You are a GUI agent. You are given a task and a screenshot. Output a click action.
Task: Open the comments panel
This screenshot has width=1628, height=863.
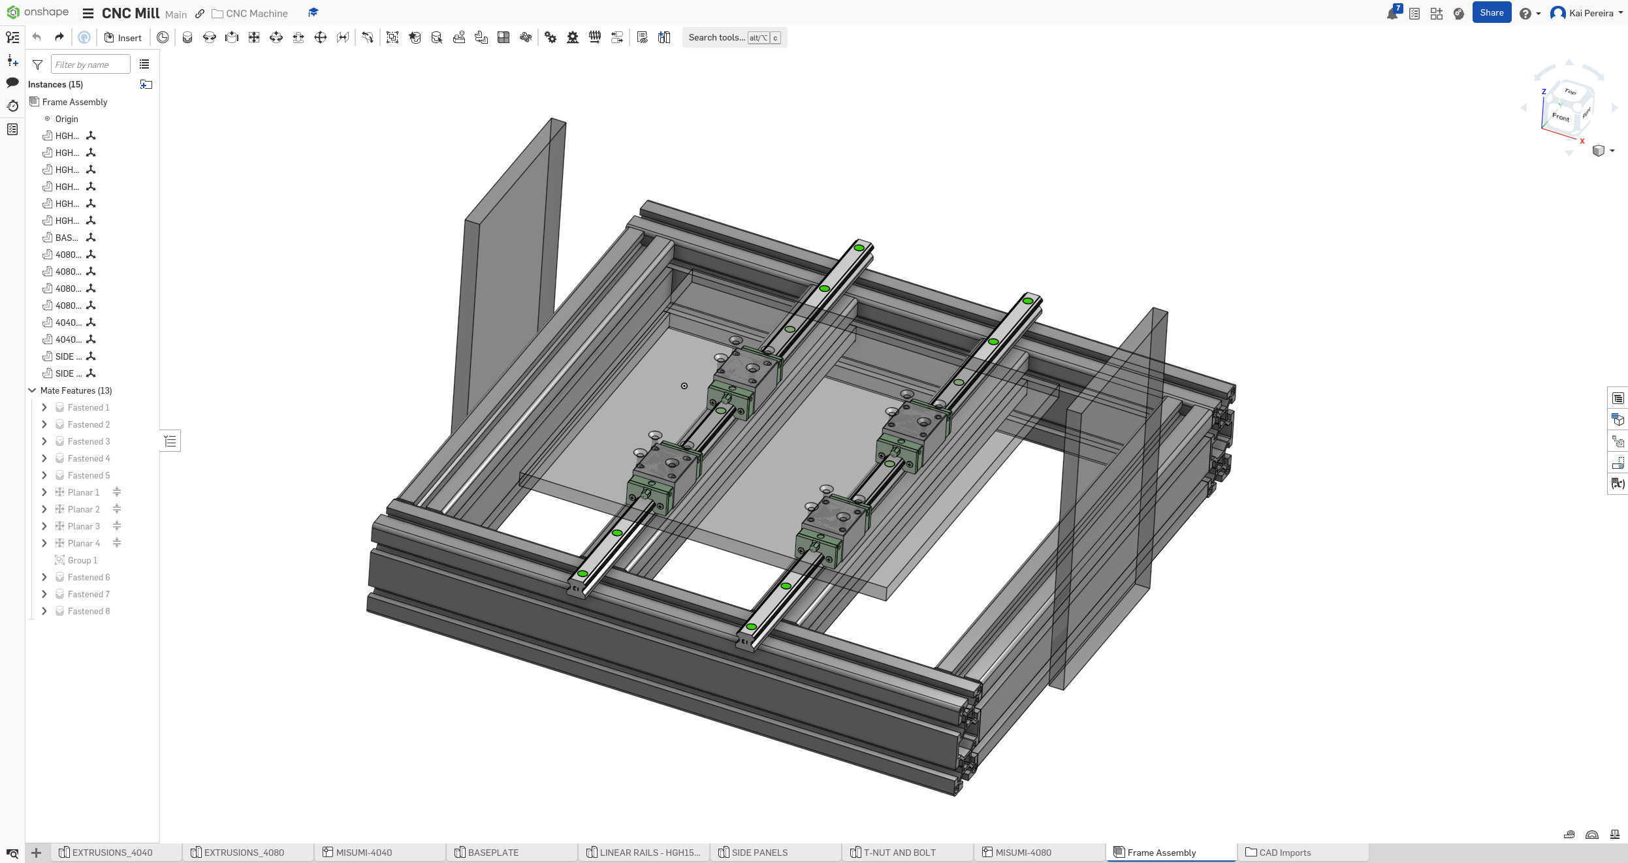tap(12, 83)
